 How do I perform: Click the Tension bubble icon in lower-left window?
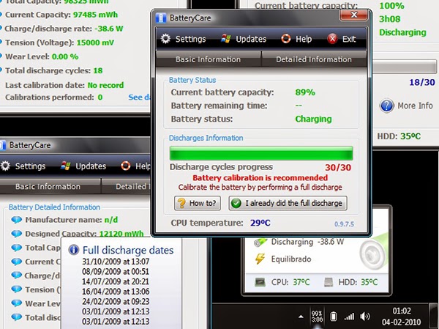coord(17,289)
